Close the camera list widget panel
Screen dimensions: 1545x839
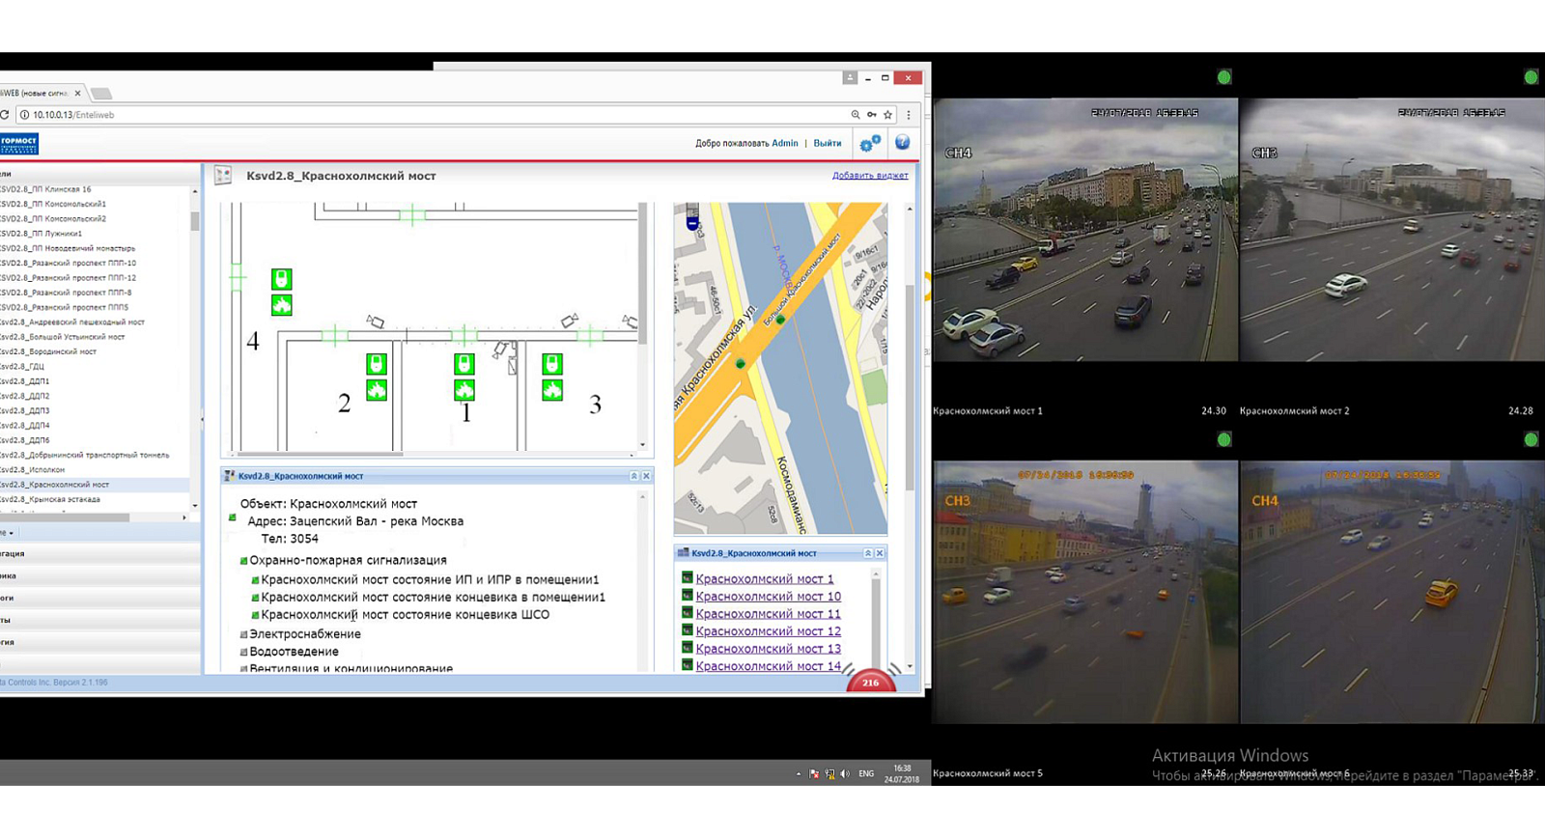(x=879, y=553)
